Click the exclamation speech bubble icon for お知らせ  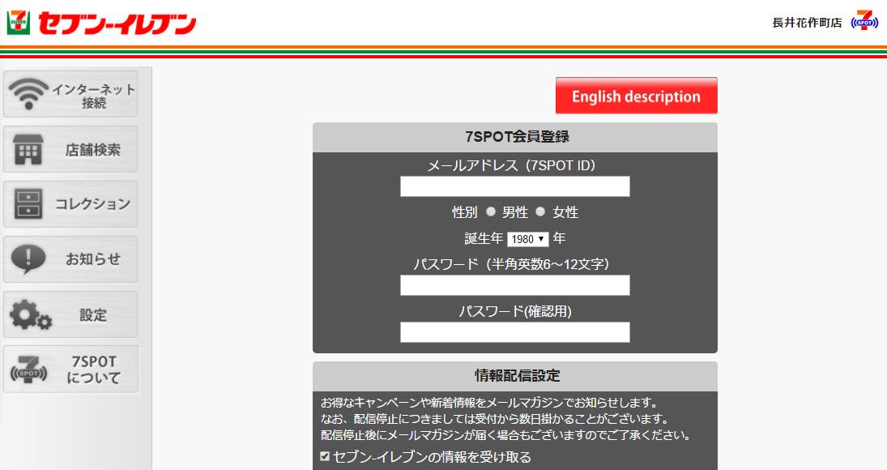[29, 259]
